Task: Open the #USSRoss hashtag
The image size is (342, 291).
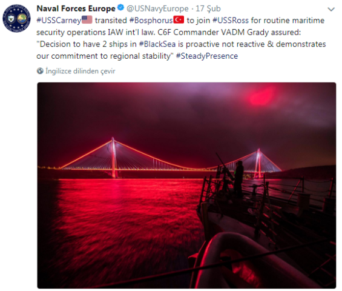Action: click(x=231, y=21)
